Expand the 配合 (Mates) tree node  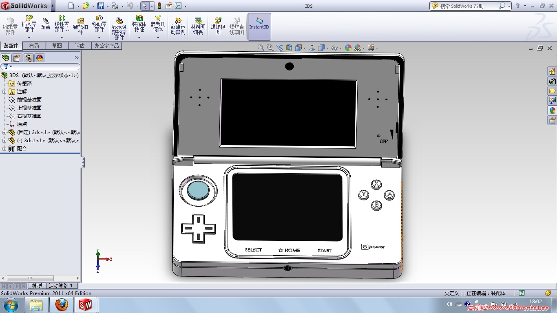point(4,149)
